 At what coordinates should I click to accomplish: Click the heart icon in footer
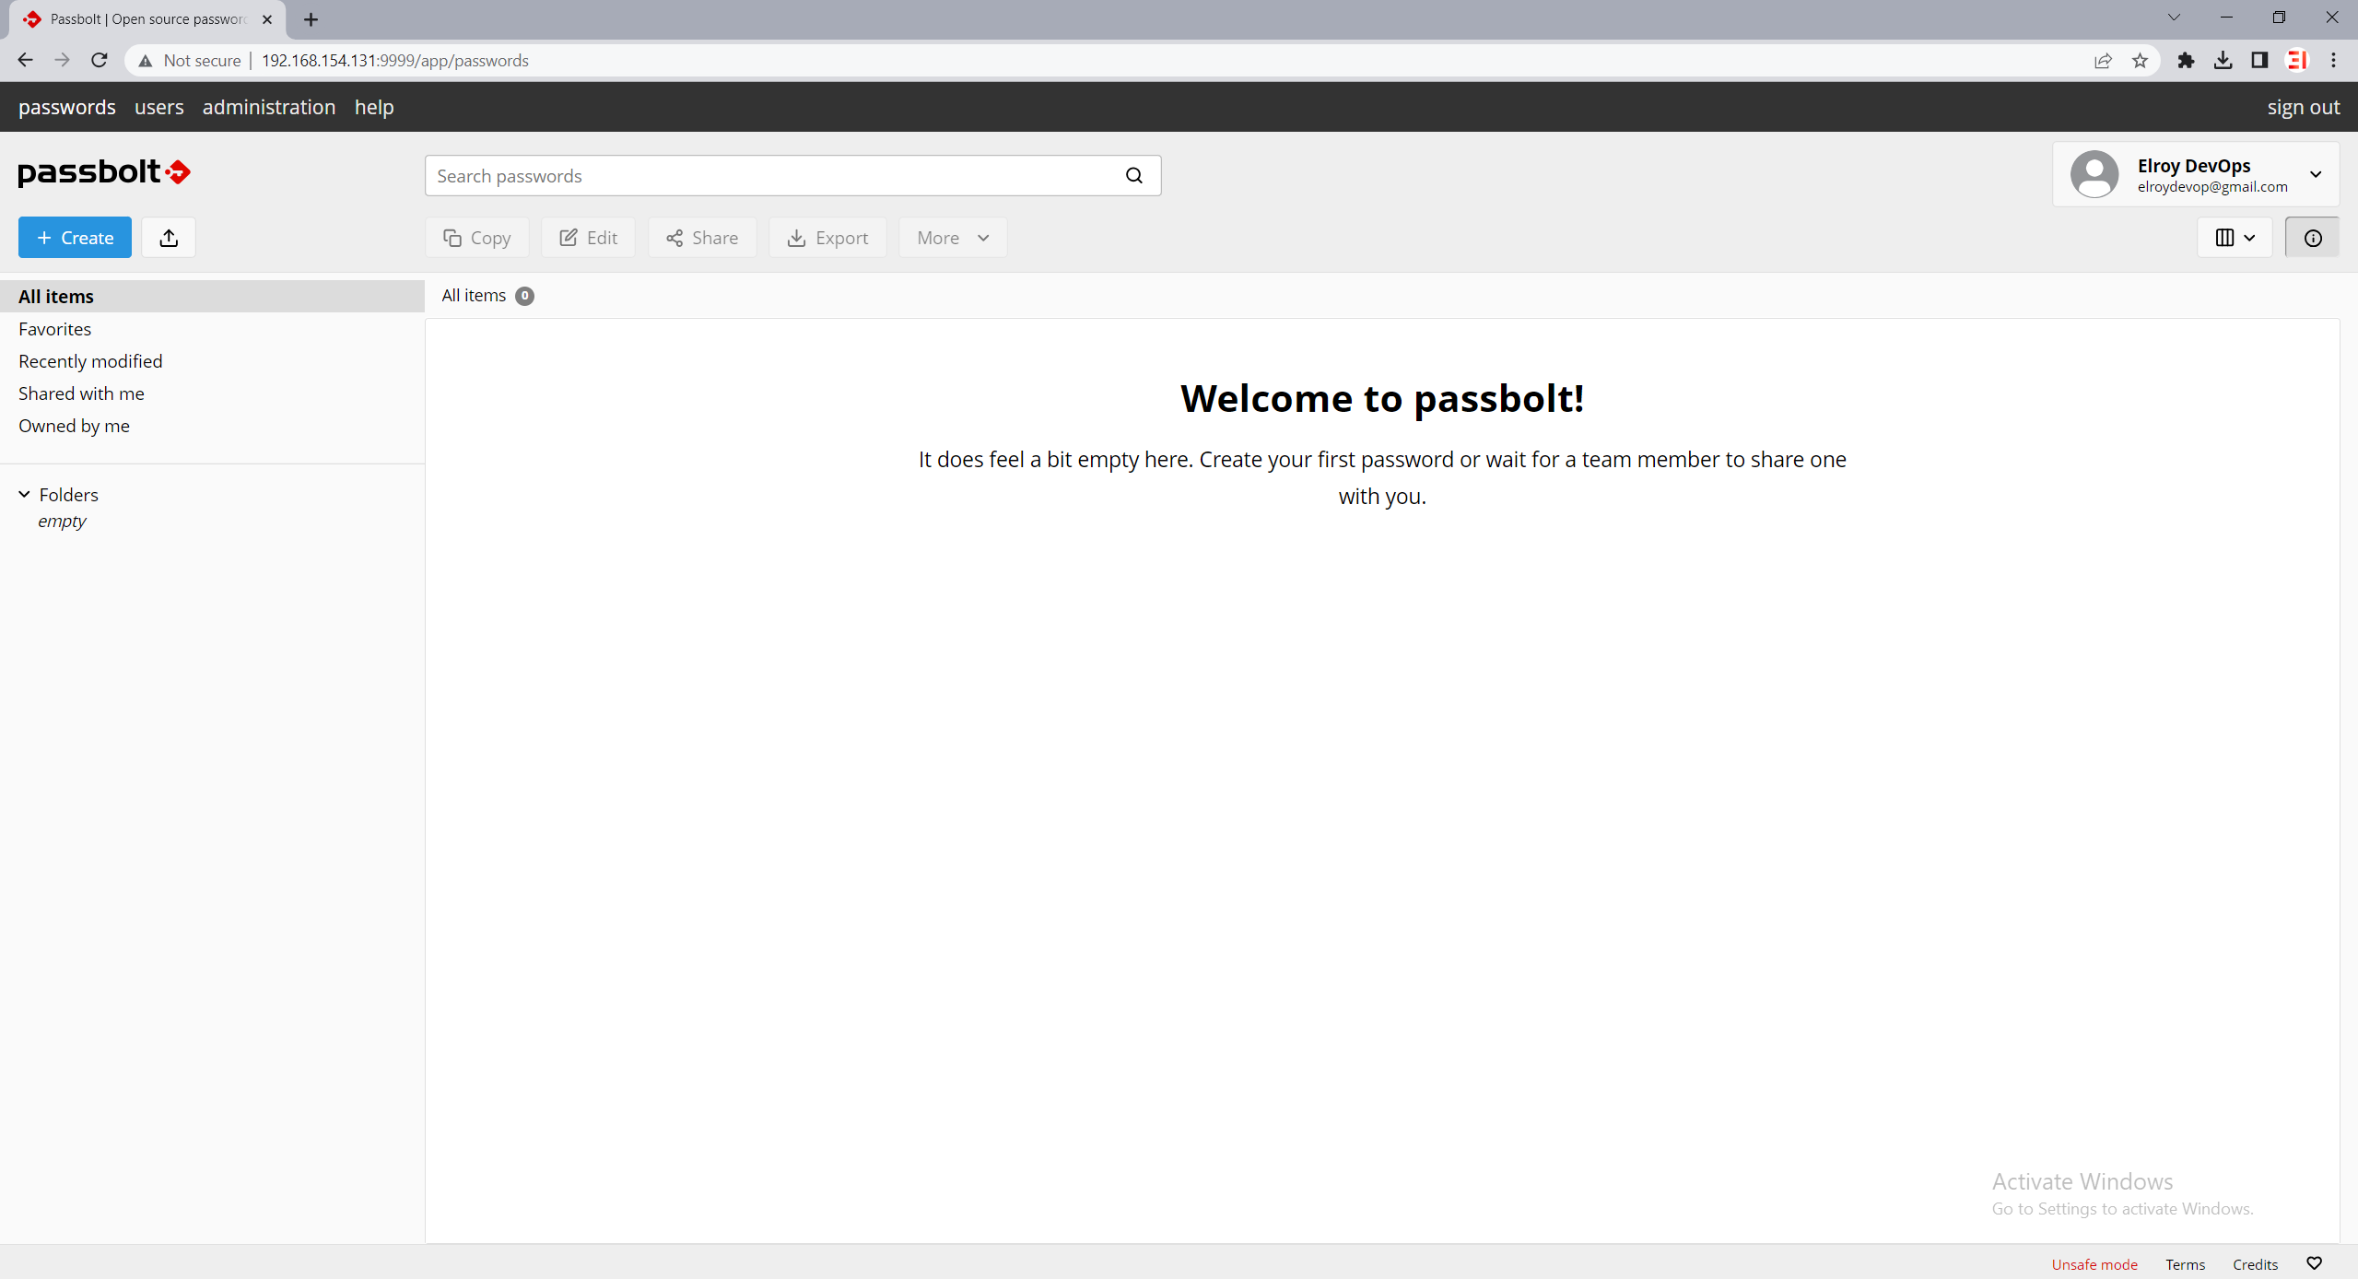[x=2314, y=1263]
